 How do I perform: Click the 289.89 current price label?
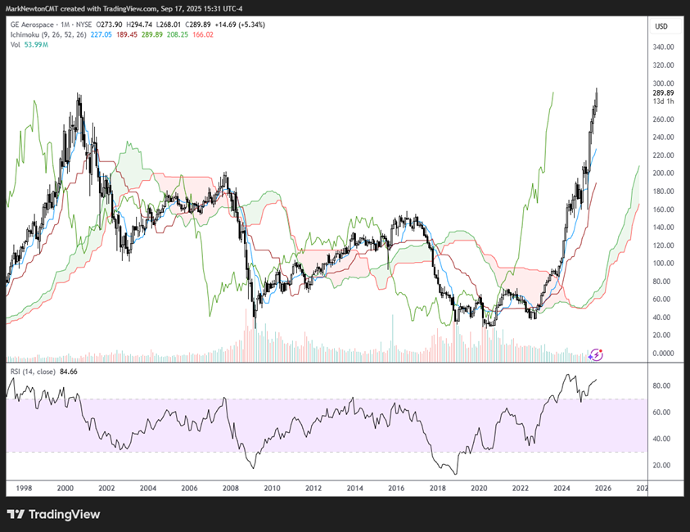coord(664,93)
